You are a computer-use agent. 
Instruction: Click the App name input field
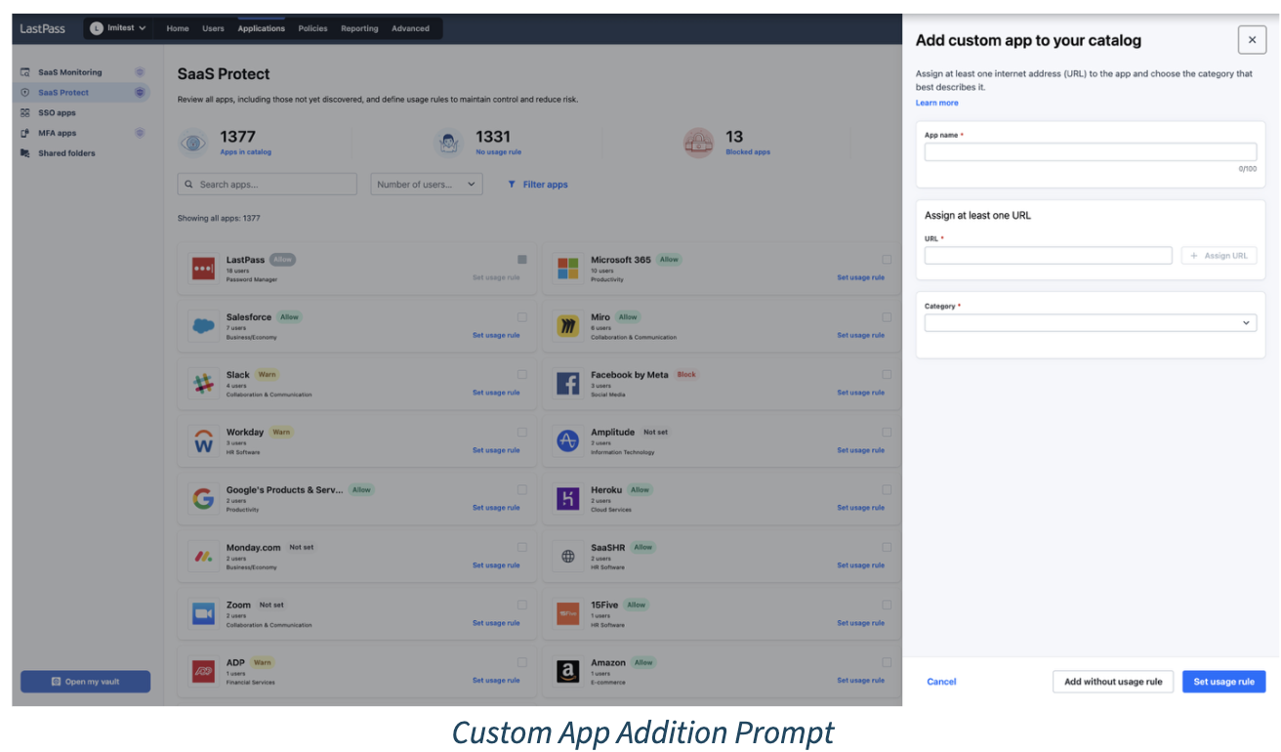tap(1090, 152)
